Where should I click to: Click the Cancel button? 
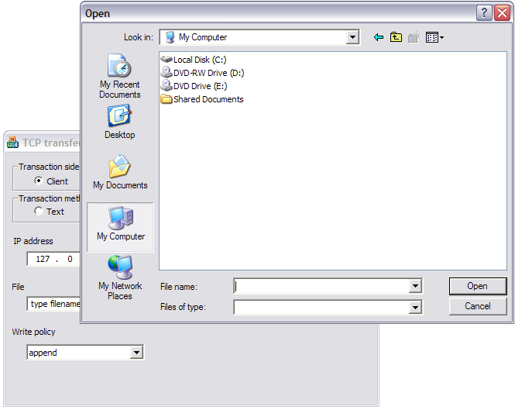click(x=478, y=306)
